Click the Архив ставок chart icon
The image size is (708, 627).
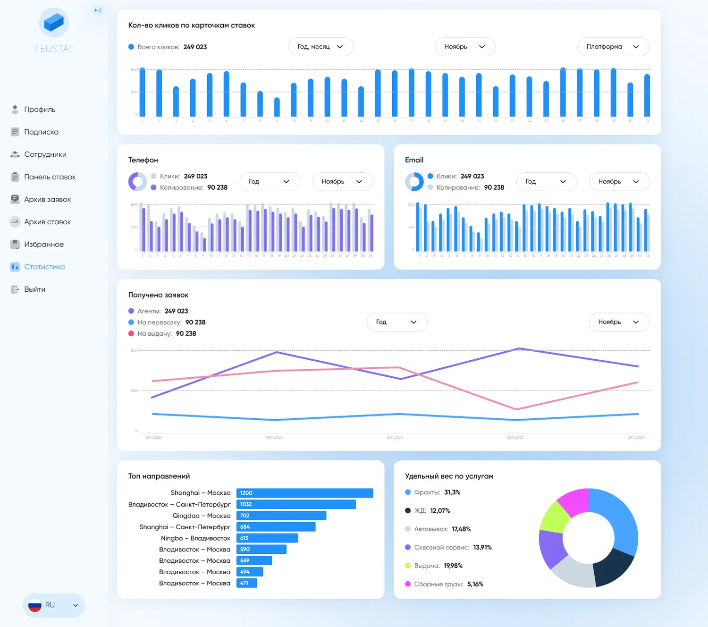[x=15, y=222]
